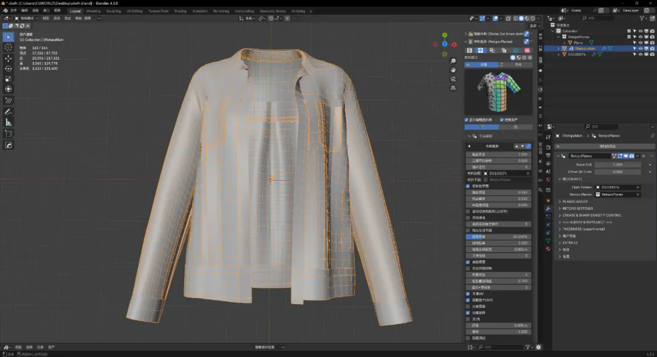Adjust the 25.000% slider in sidebar
Viewport: 657px width, 357px height.
coord(498,237)
